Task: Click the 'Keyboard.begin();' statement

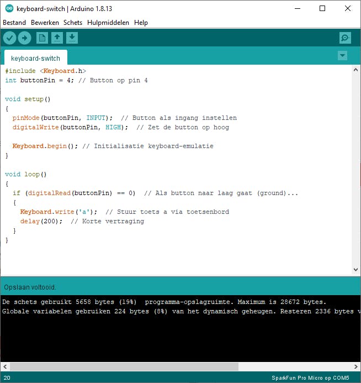Action: pos(45,146)
